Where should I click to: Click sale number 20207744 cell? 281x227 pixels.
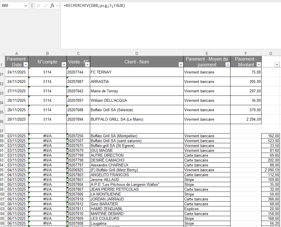point(78,72)
